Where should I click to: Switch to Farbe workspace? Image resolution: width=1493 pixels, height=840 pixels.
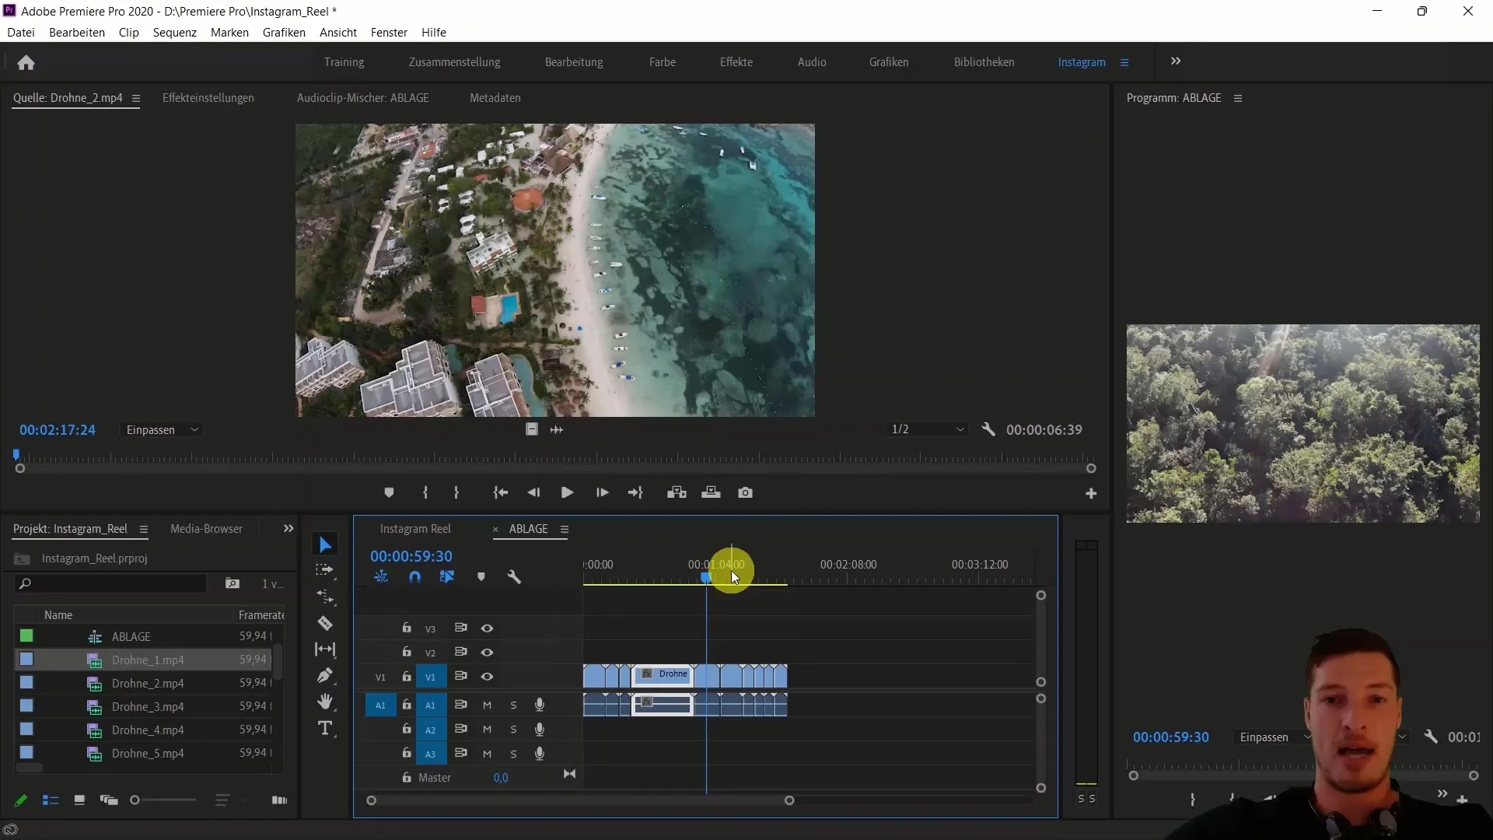click(663, 62)
